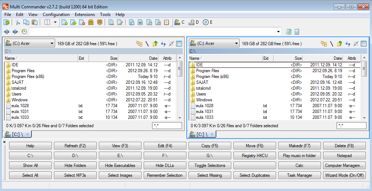Image resolution: width=372 pixels, height=191 pixels.
Task: Click the file view magnifier icon
Action: click(111, 22)
